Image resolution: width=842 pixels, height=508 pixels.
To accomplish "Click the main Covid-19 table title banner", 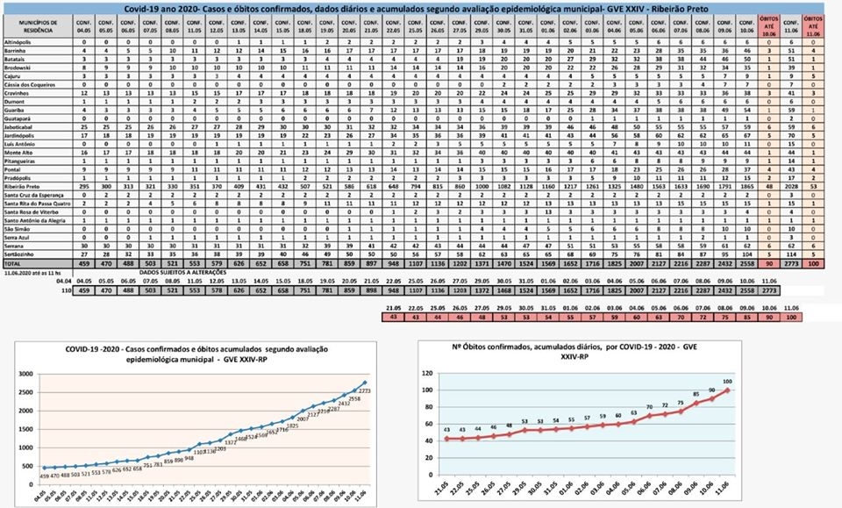I will (421, 9).
